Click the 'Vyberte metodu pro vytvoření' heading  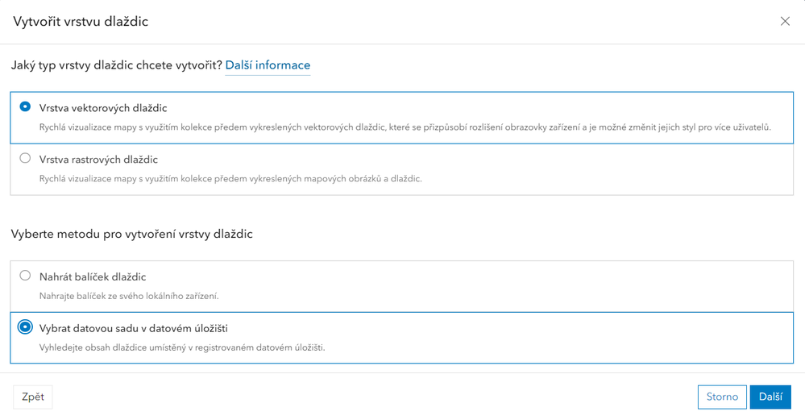click(x=131, y=235)
